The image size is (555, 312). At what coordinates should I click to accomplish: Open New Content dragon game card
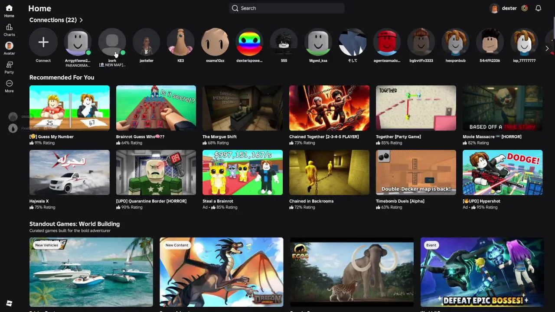click(x=222, y=272)
